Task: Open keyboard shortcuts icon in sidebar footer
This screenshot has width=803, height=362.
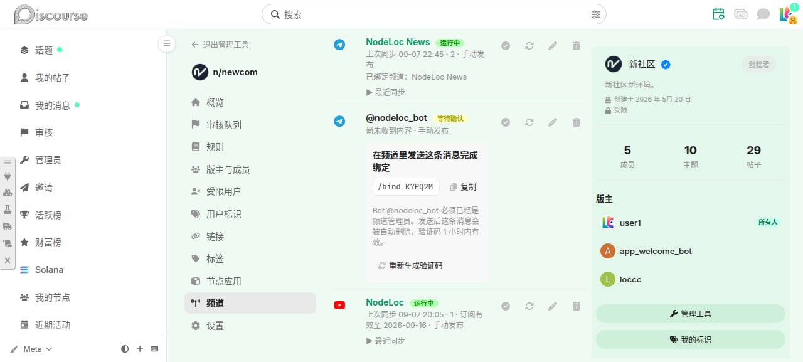Action: pos(154,349)
